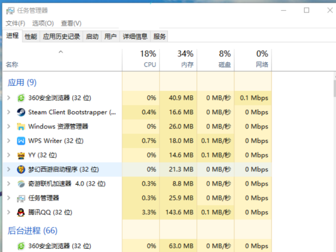Switch to the 启动 tab
The image size is (336, 252).
92,36
